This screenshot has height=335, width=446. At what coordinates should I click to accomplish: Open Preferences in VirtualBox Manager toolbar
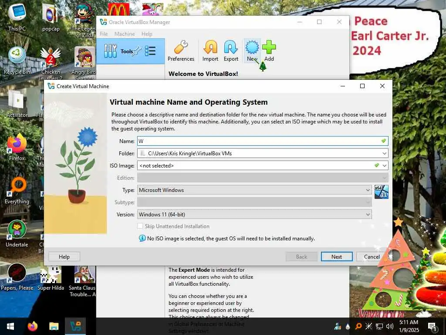181,51
